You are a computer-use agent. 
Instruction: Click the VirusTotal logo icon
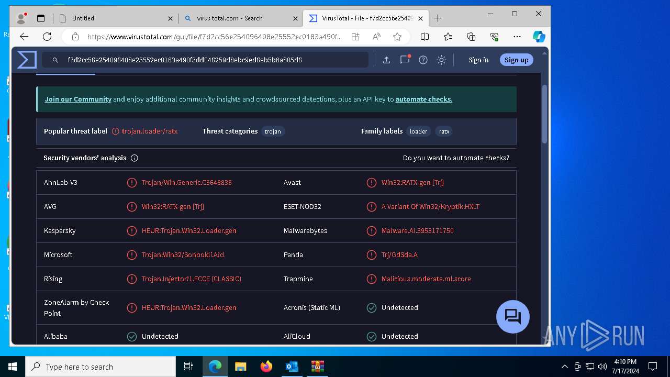tap(27, 60)
